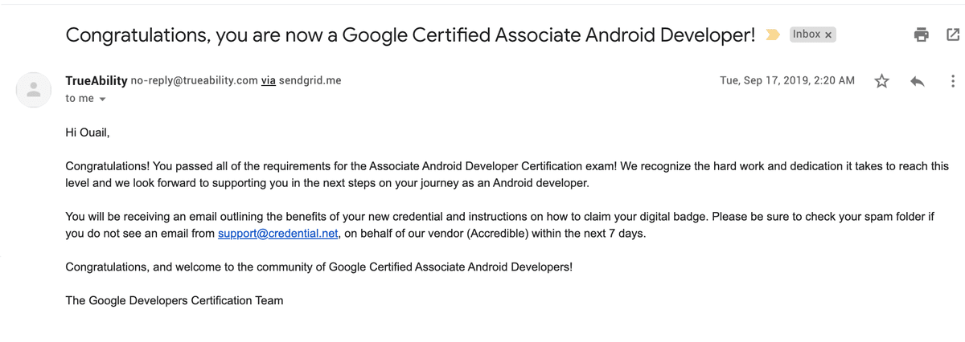Expand recipient details arrow beside "to me"

tap(102, 100)
